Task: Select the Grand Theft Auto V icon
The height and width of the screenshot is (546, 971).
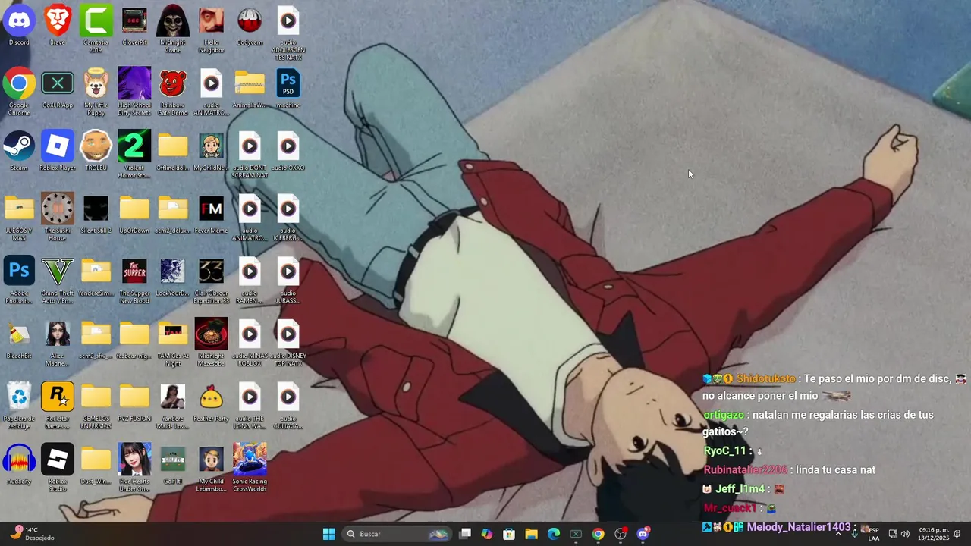Action: tap(58, 281)
